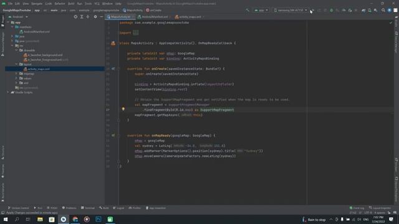Open the Android project view dropdown
The height and width of the screenshot is (224, 399).
pyautogui.click(x=18, y=17)
